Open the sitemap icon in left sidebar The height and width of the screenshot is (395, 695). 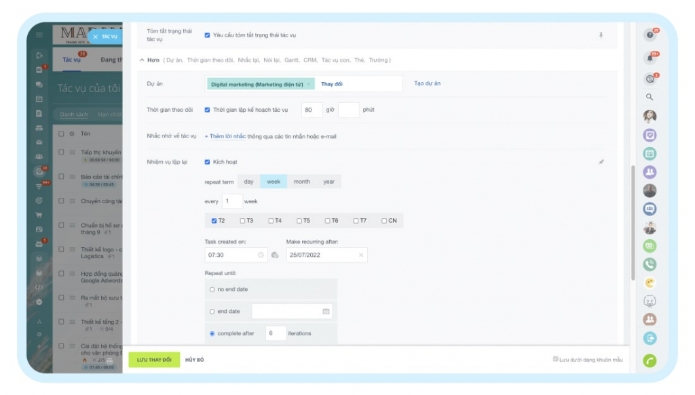coord(39,321)
